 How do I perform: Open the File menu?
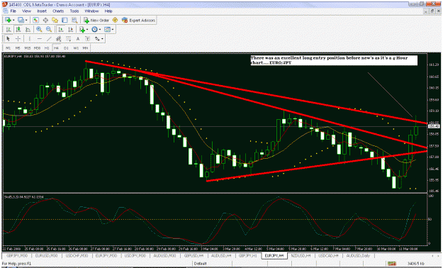(x=13, y=11)
